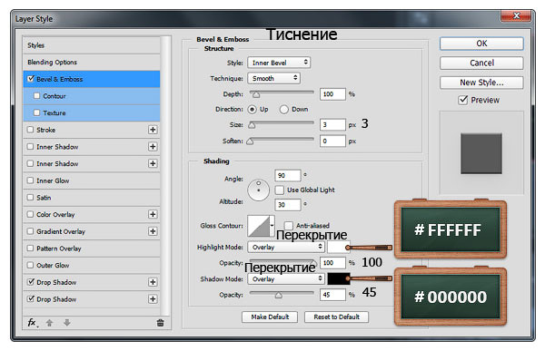Check the Anti-aliased option
Screen dimensions: 545x351
coord(289,226)
